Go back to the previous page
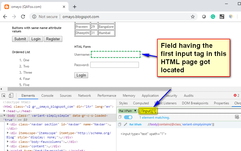The height and width of the screenshot is (151, 241). pyautogui.click(x=5, y=17)
